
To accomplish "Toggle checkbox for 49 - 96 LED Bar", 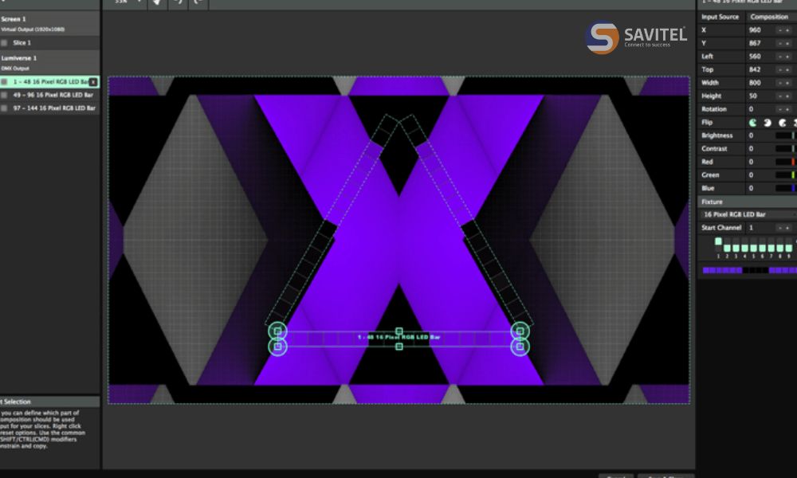I will coord(5,95).
